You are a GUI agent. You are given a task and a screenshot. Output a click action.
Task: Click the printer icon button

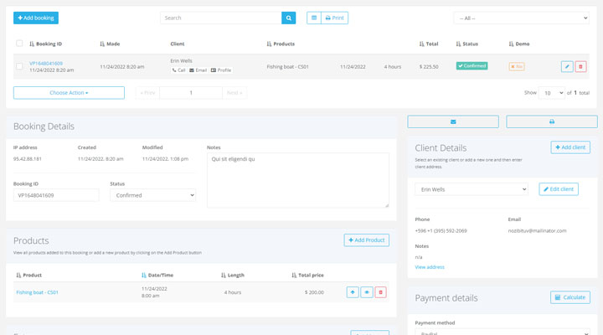point(552,121)
